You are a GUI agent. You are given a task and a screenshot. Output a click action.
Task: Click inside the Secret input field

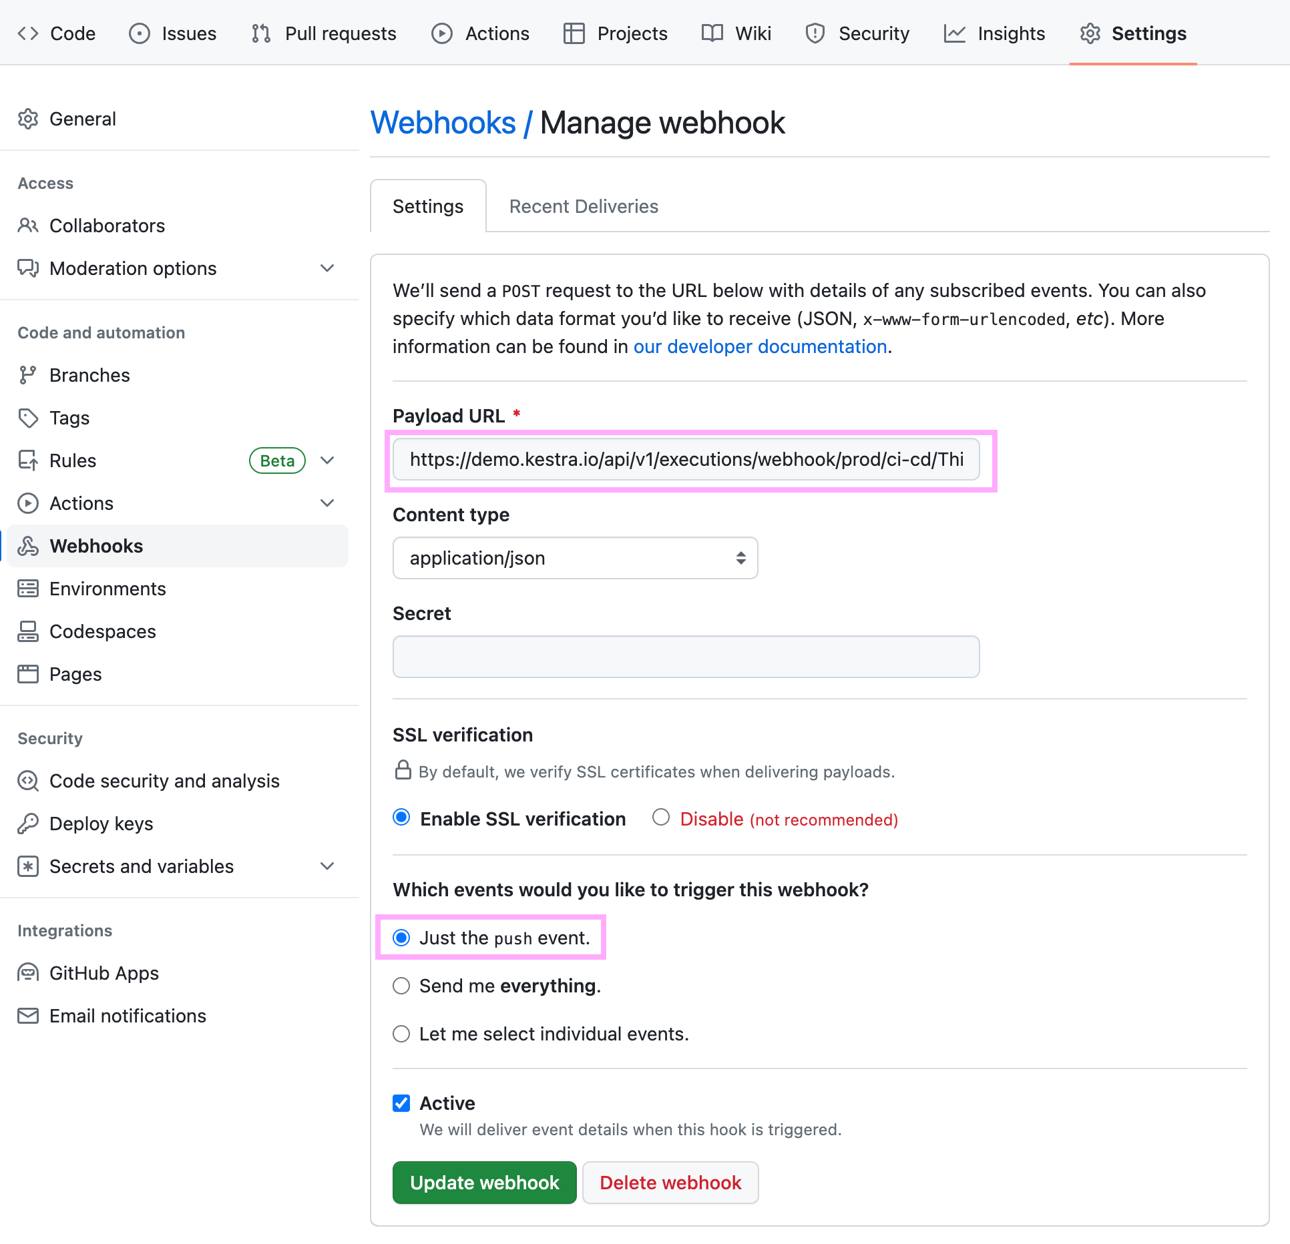pos(686,656)
